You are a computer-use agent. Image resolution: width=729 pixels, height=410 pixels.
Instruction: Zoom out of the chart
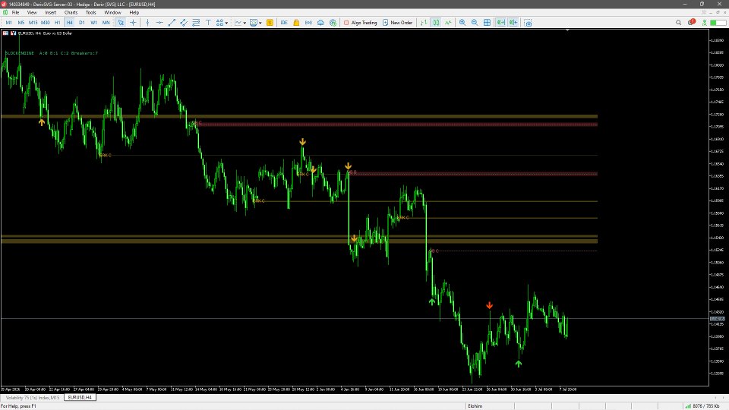click(x=475, y=22)
